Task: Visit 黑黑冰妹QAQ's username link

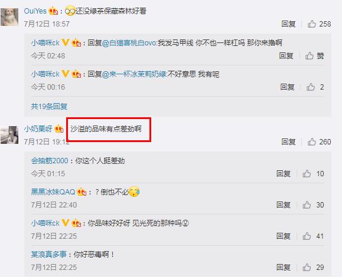Action: tap(53, 192)
